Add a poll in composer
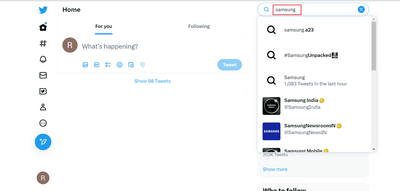Screen dimensions: 400x191 coord(108,65)
